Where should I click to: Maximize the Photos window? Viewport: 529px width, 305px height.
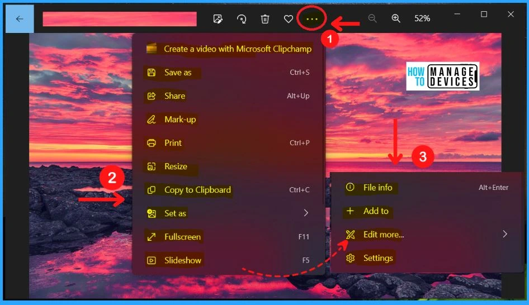point(484,14)
